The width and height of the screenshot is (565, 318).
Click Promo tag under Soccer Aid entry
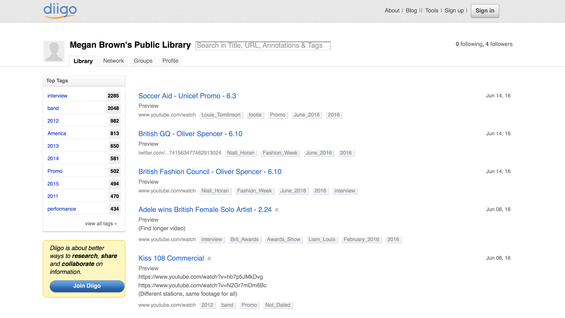coord(278,115)
